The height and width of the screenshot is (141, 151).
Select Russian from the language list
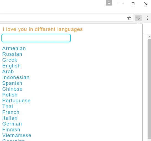(x=12, y=54)
